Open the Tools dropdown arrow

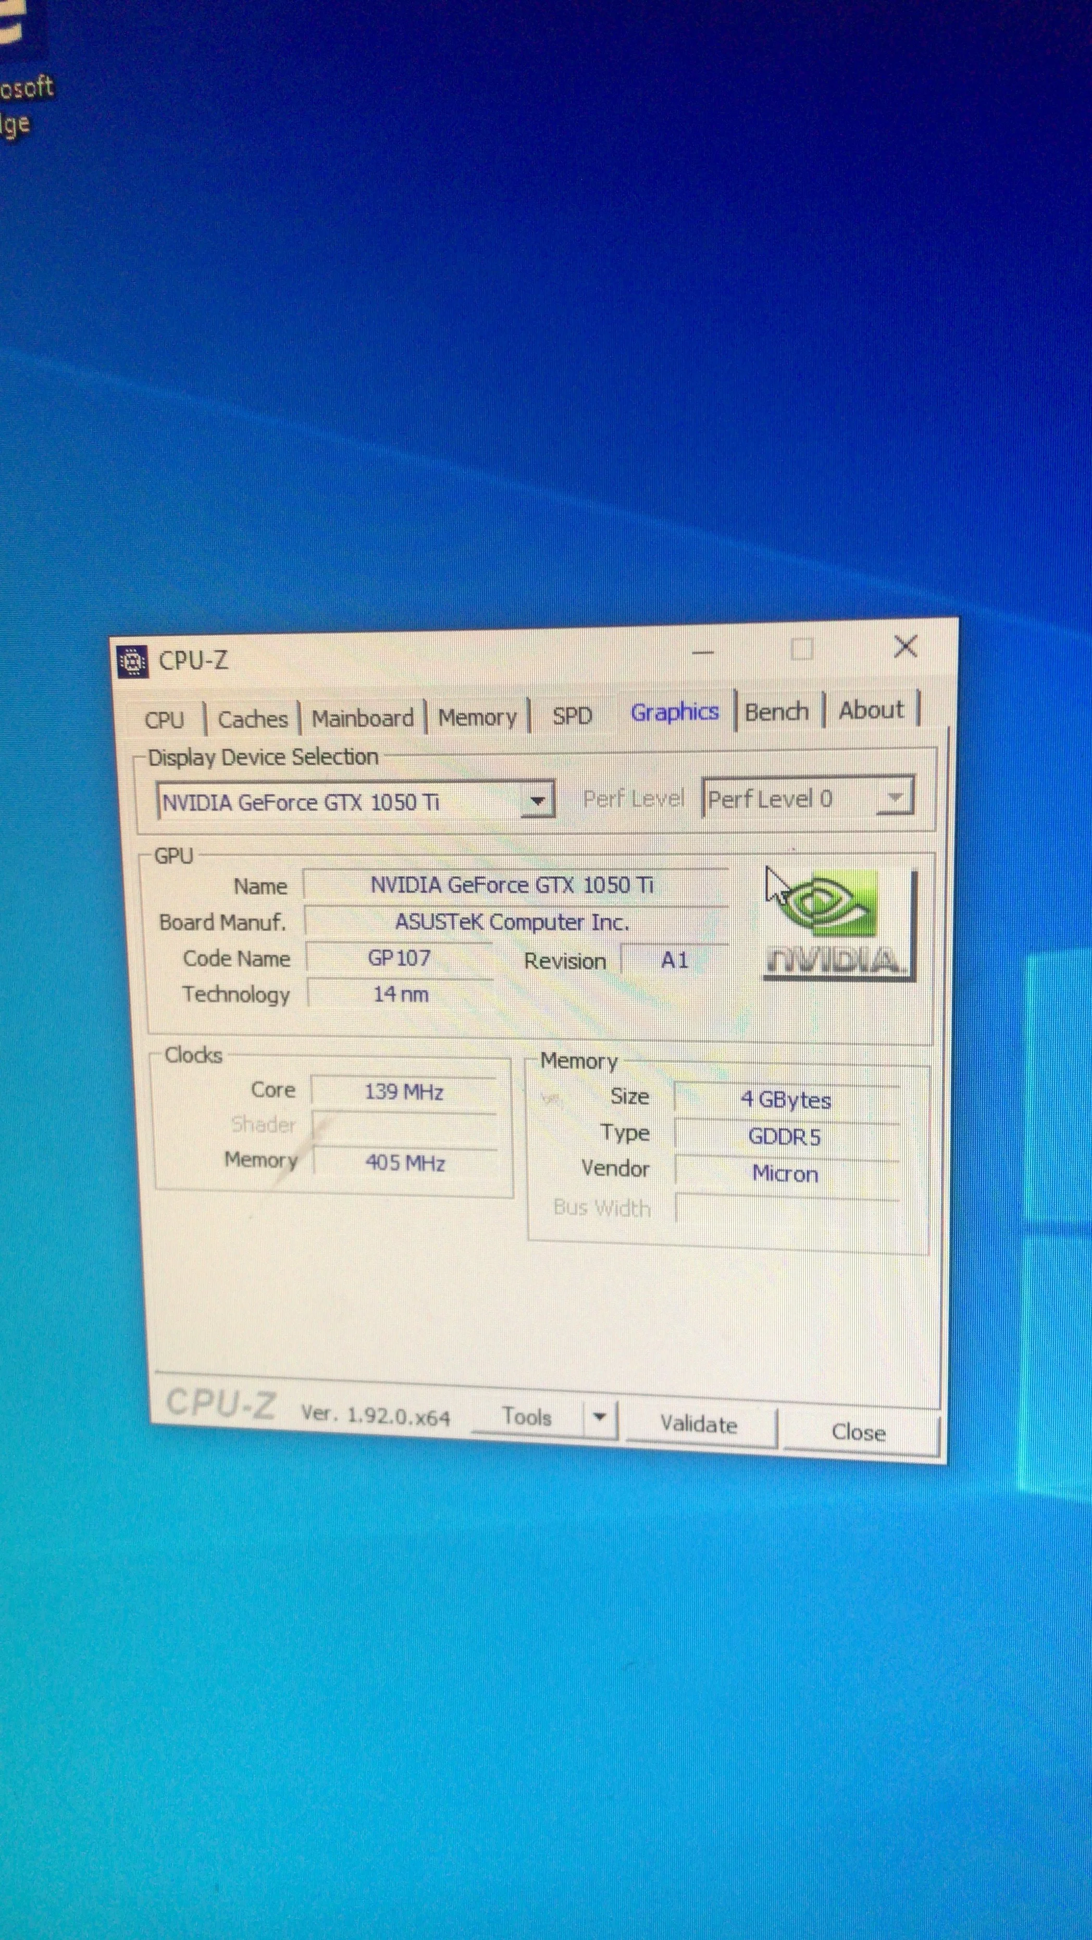[x=600, y=1417]
